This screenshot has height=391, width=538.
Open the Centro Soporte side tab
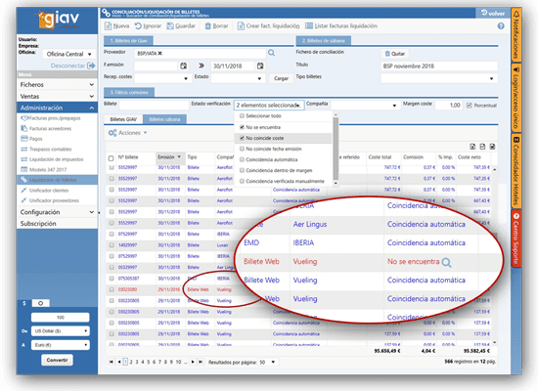click(x=516, y=239)
